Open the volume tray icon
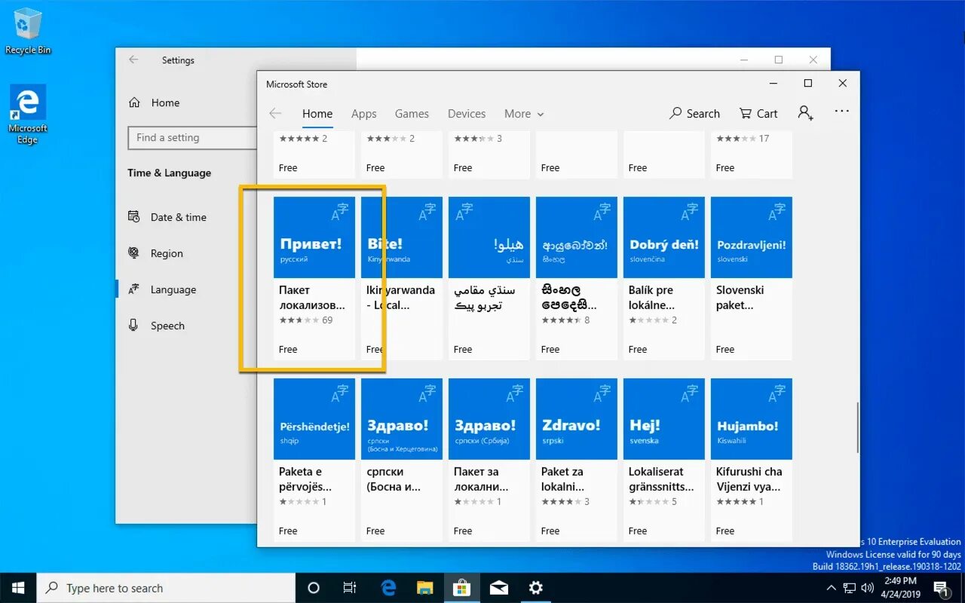Viewport: 965px width, 603px height. (x=868, y=588)
